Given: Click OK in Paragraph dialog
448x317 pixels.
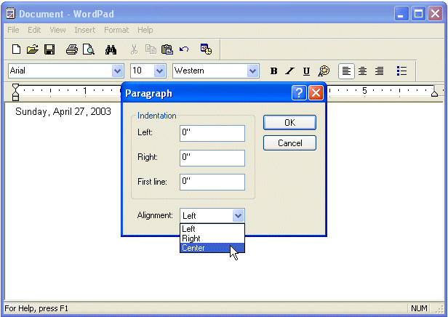Looking at the screenshot, I should 289,123.
